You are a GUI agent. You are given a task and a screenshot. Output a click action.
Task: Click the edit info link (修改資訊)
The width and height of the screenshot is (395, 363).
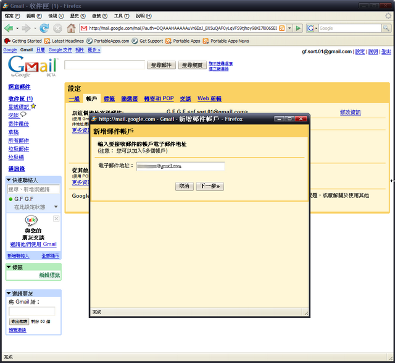pos(351,113)
